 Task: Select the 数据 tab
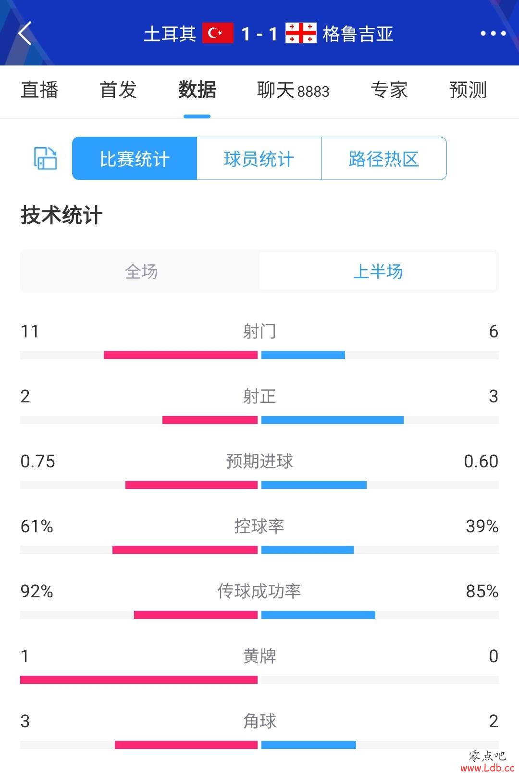coord(197,90)
